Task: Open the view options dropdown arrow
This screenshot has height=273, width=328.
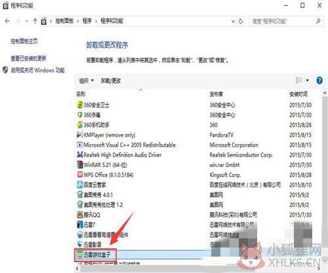Action: 308,81
